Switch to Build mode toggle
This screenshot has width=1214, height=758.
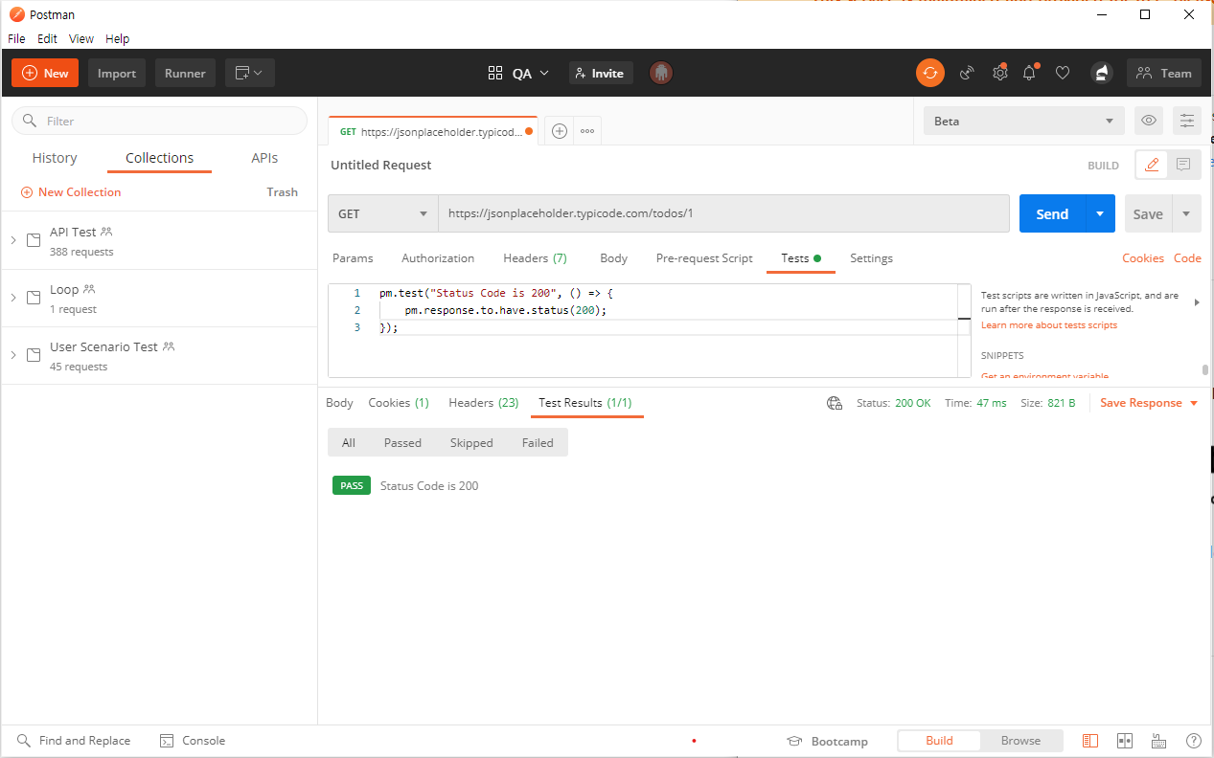point(939,741)
